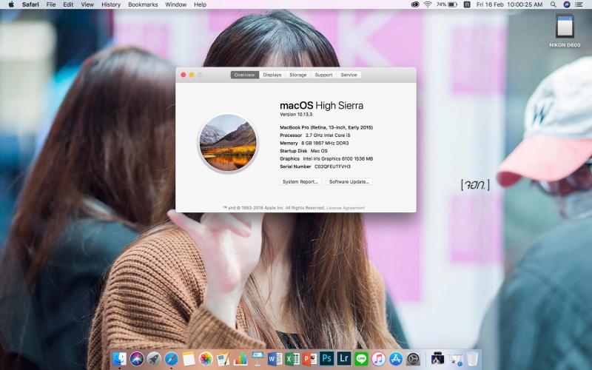Click the Creative Cloud menu bar icon
Screen dimensions: 592x370
coord(415,4)
